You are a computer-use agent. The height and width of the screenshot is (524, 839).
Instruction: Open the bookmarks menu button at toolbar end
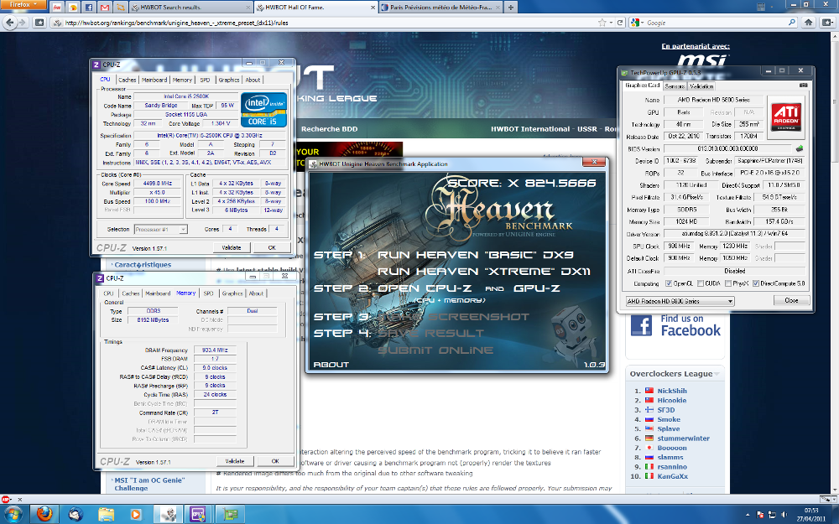pos(827,23)
